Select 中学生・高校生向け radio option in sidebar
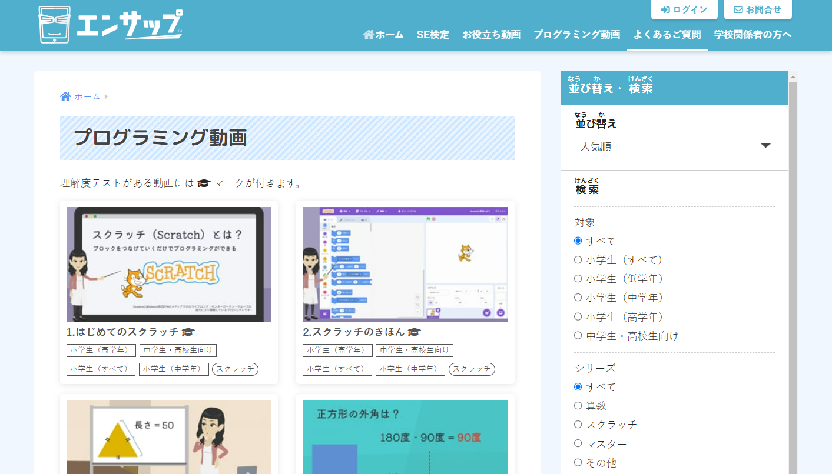Image resolution: width=832 pixels, height=474 pixels. click(x=578, y=335)
